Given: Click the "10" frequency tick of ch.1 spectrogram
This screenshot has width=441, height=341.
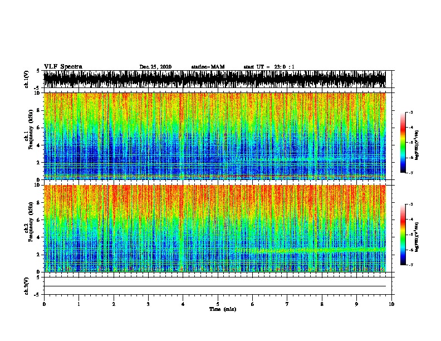Looking at the screenshot, I should pyautogui.click(x=38, y=93).
